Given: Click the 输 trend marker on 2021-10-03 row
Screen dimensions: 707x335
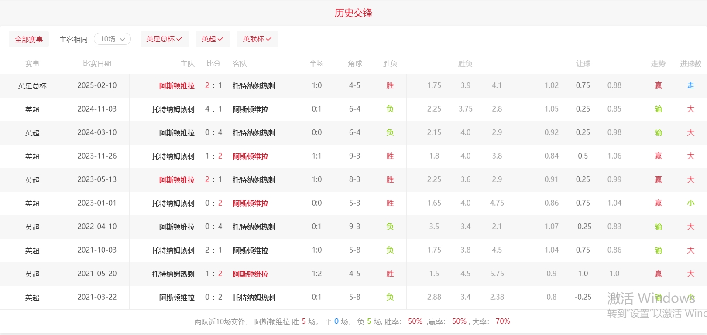Looking at the screenshot, I should coord(658,250).
